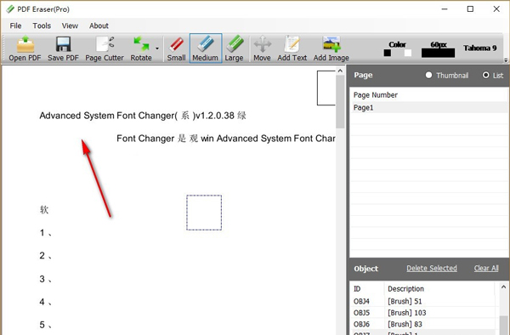Expand toolbar overflow chevron at right edge
The image size is (510, 335).
pyautogui.click(x=506, y=60)
